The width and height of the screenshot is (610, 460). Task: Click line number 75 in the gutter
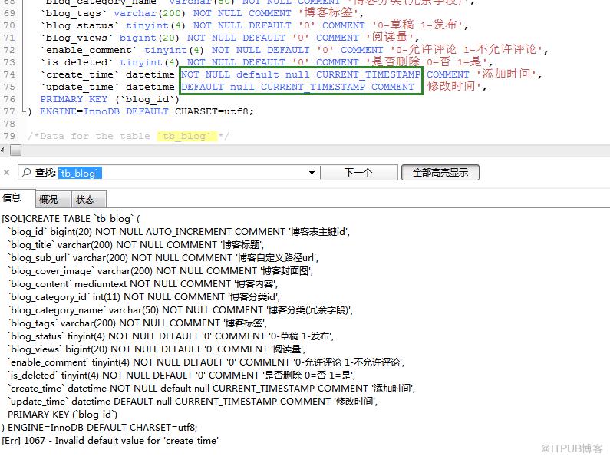point(9,87)
